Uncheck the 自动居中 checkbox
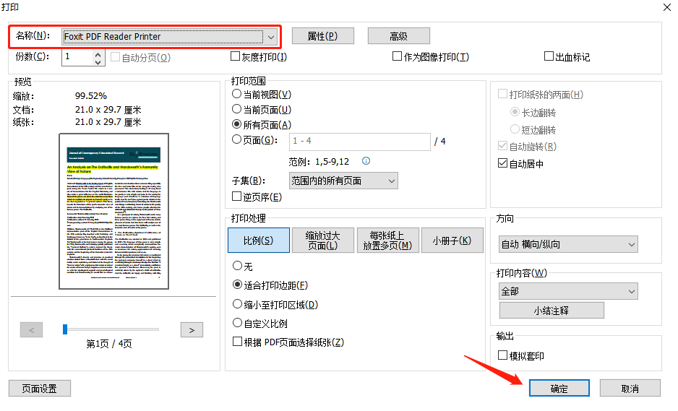Image resolution: width=678 pixels, height=411 pixels. [x=503, y=164]
